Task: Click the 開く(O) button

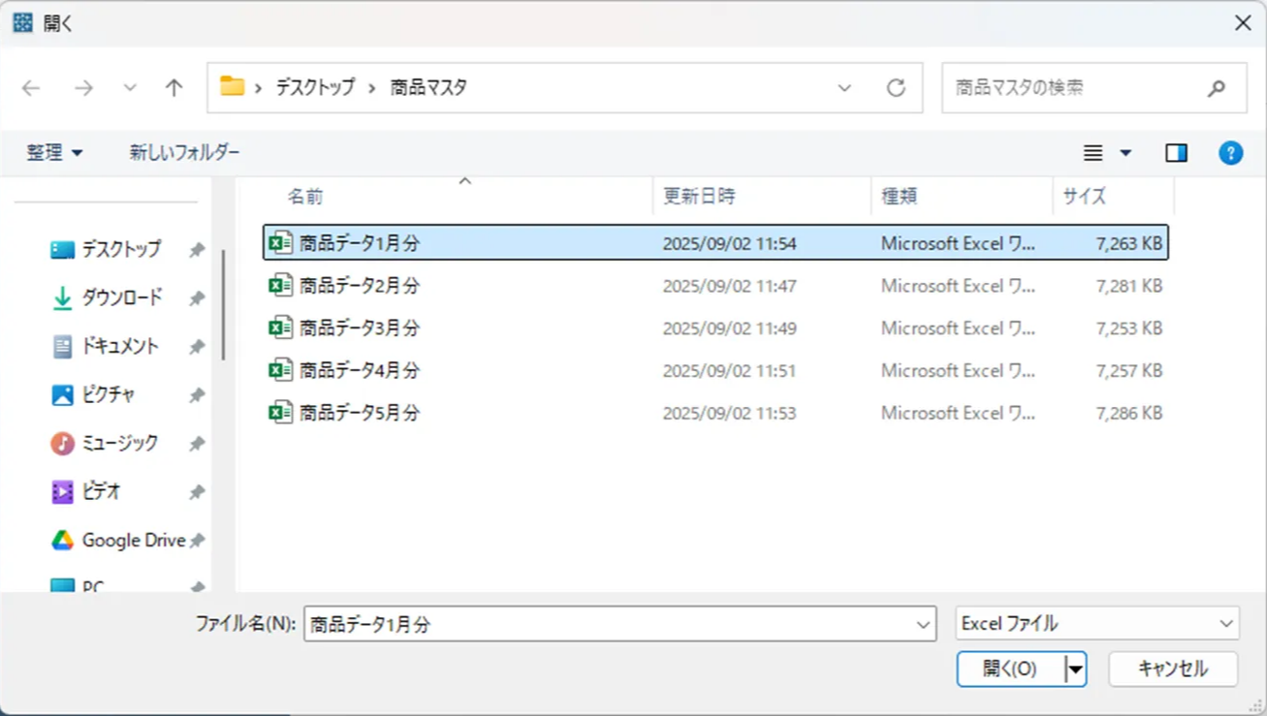Action: pos(1009,669)
